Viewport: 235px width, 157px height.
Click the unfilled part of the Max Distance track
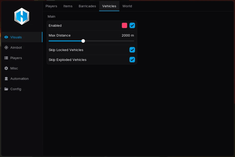(x=109, y=41)
